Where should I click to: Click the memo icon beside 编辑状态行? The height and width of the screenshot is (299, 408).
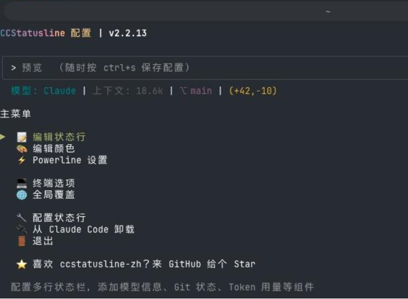coord(22,137)
